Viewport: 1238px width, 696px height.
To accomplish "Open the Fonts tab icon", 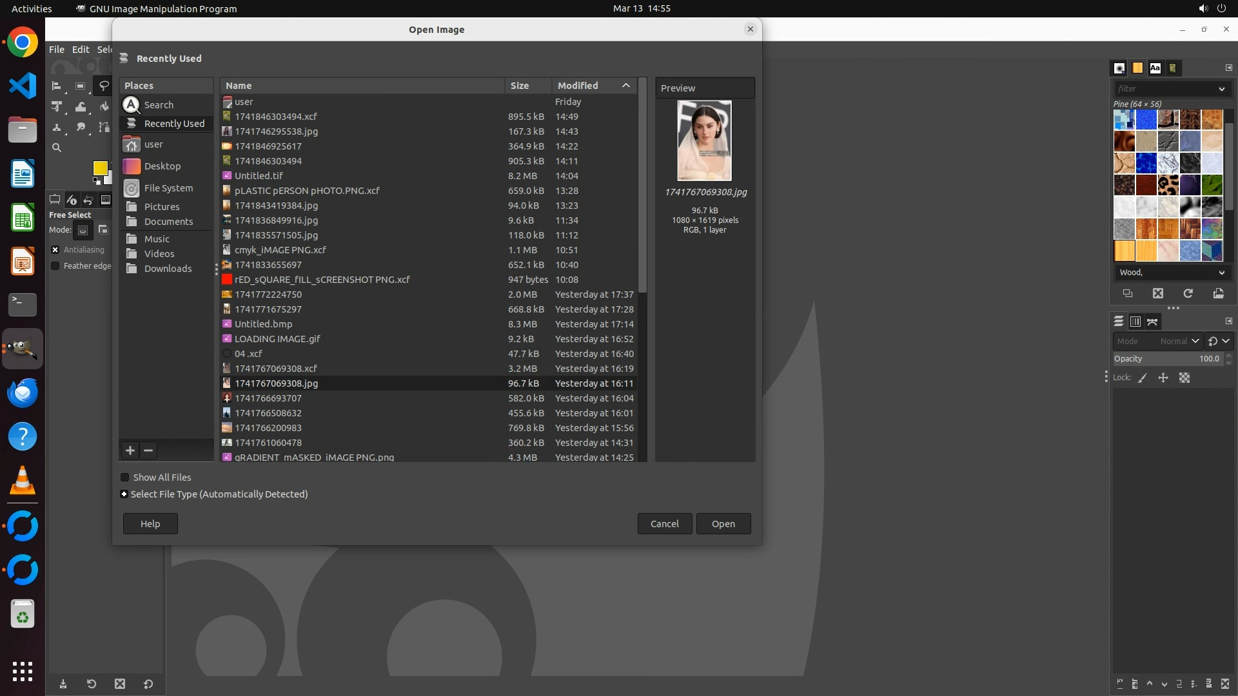I will pos(1155,68).
